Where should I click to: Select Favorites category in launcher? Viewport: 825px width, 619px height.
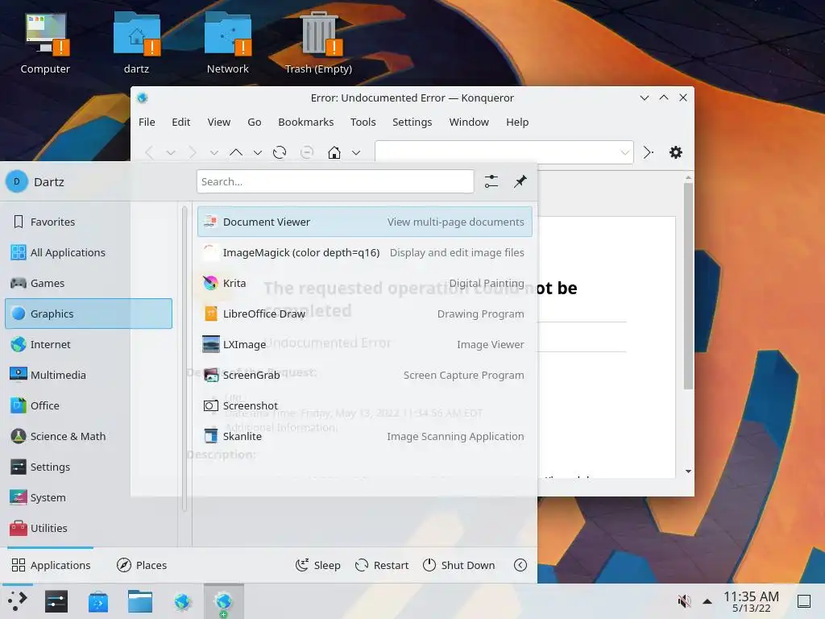[x=89, y=222]
